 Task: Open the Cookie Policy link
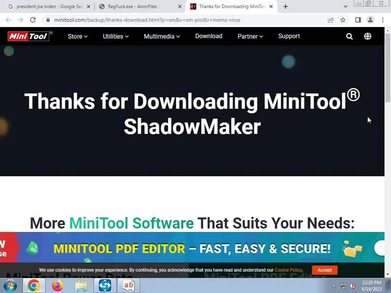coord(288,270)
